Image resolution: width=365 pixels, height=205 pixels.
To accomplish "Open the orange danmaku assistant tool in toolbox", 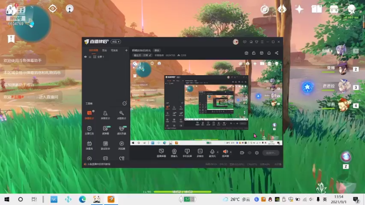I will coord(89,115).
